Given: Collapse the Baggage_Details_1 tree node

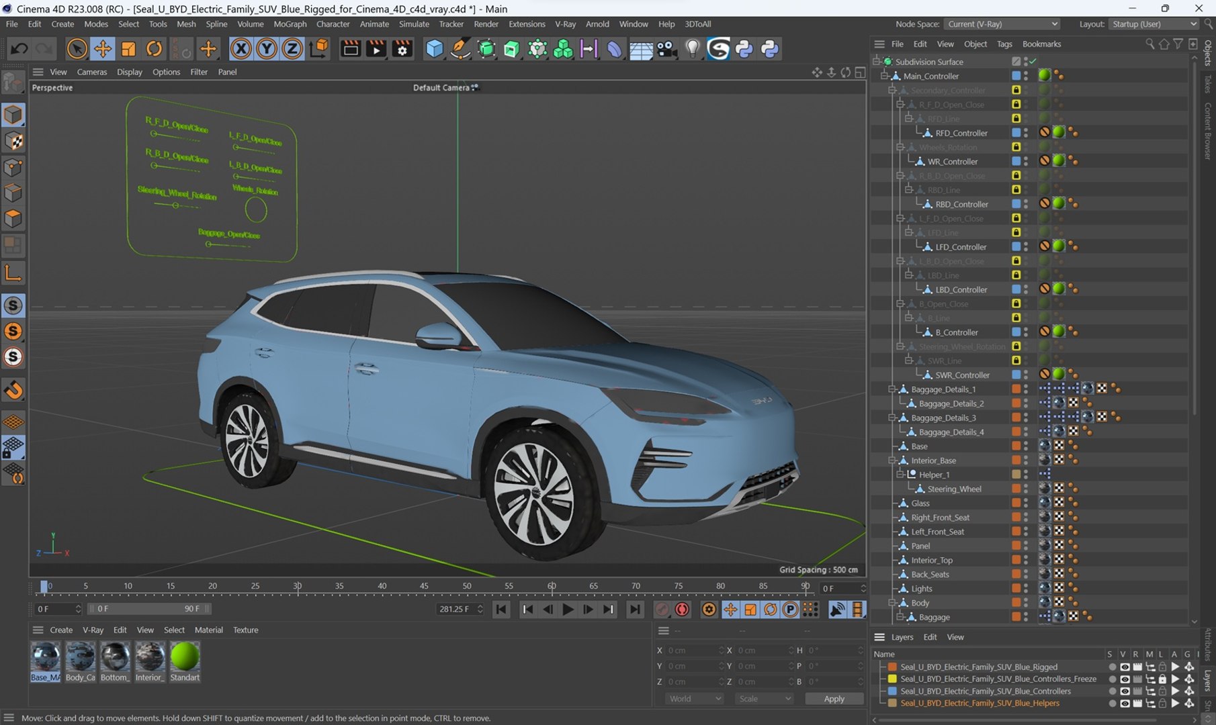Looking at the screenshot, I should pyautogui.click(x=892, y=389).
